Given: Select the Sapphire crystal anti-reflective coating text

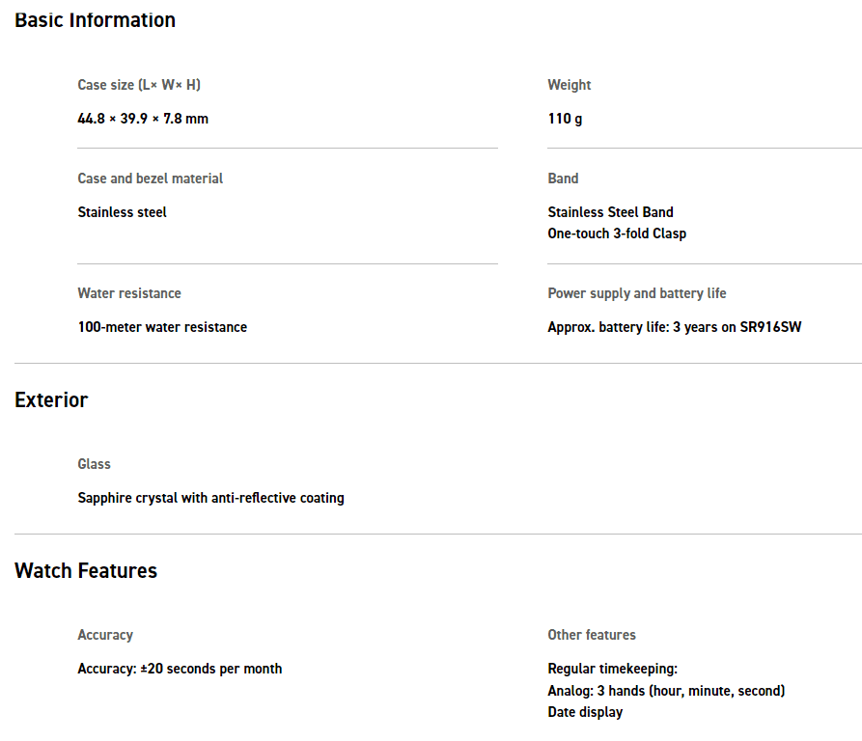Looking at the screenshot, I should point(210,498).
